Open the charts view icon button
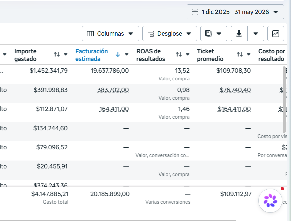 [x=275, y=34]
